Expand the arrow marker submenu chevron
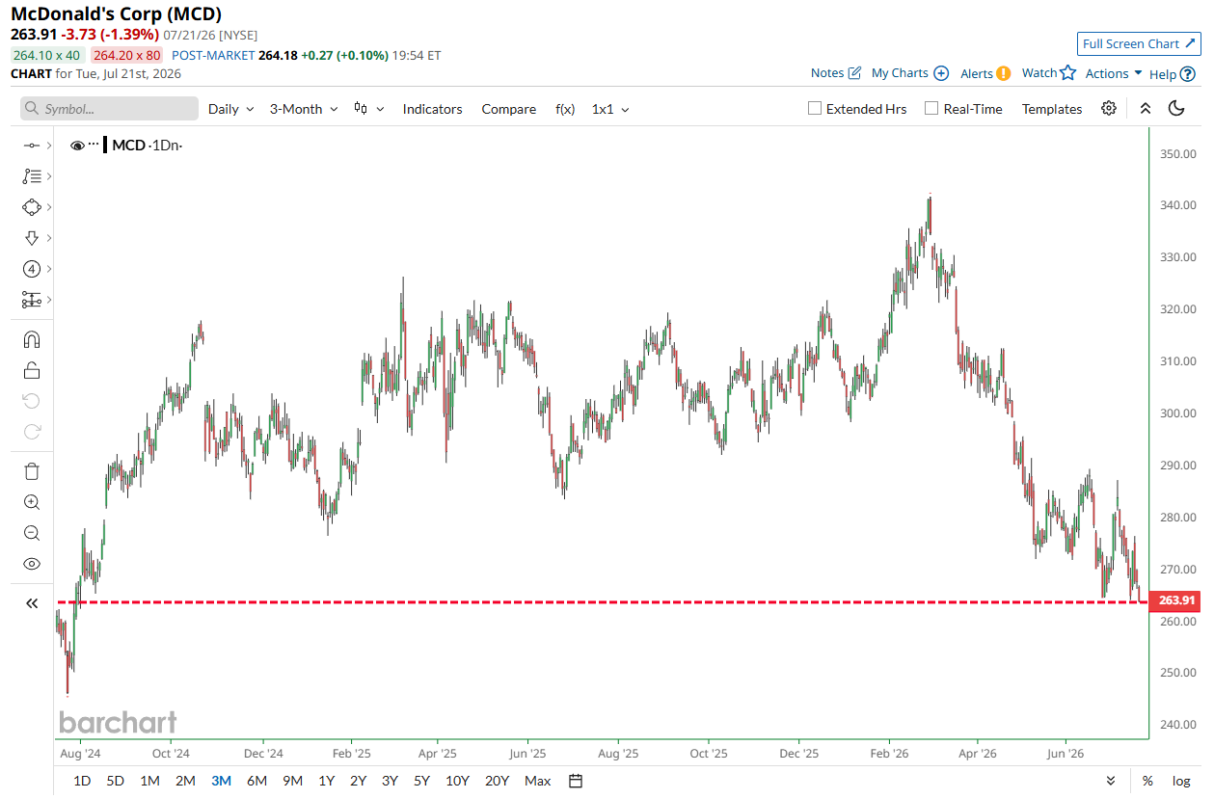 tap(48, 238)
